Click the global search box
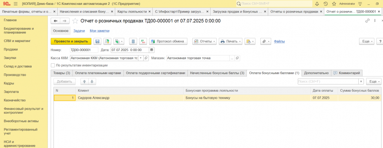 point(274,4)
